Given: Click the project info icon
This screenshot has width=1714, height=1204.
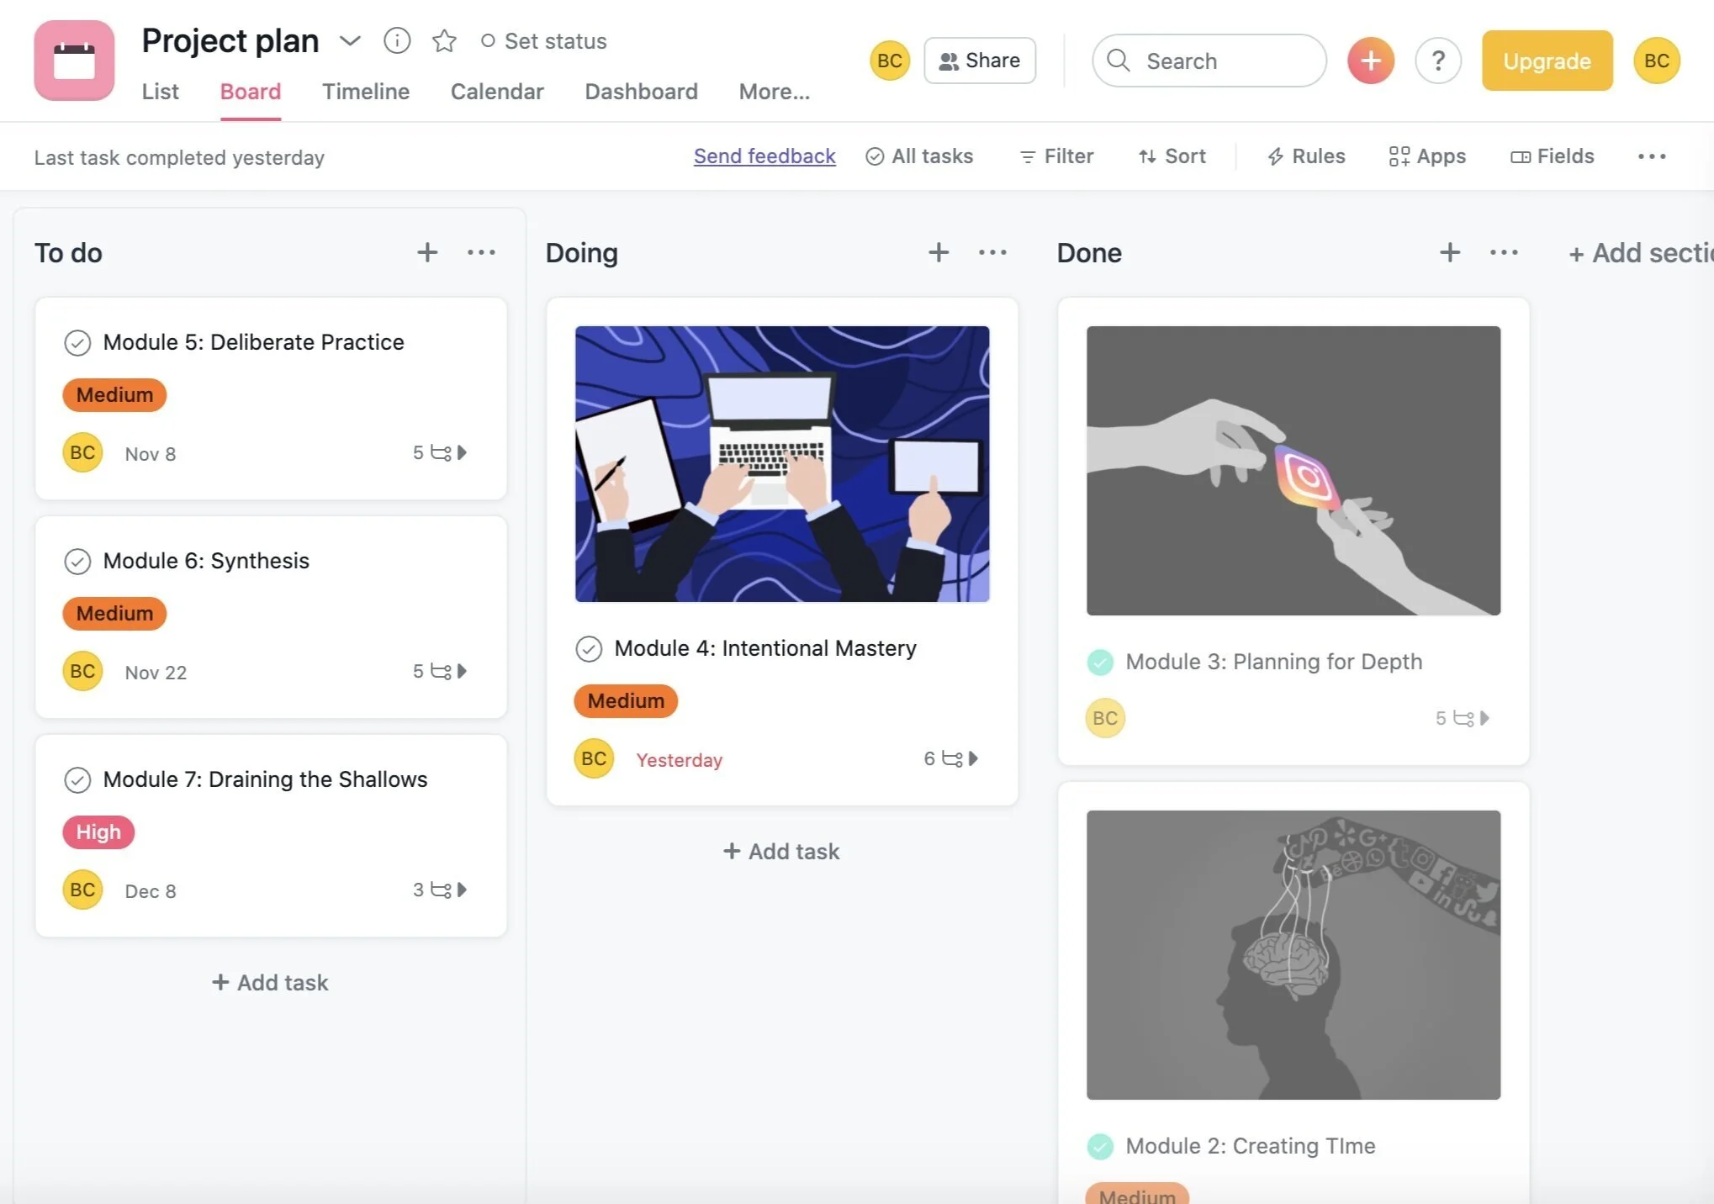Looking at the screenshot, I should 397,40.
